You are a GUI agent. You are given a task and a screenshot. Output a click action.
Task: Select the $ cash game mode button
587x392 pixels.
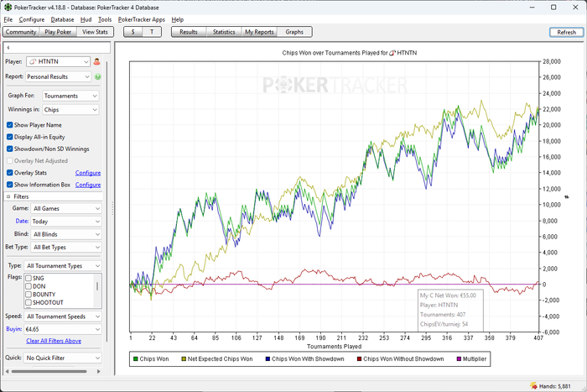[134, 32]
